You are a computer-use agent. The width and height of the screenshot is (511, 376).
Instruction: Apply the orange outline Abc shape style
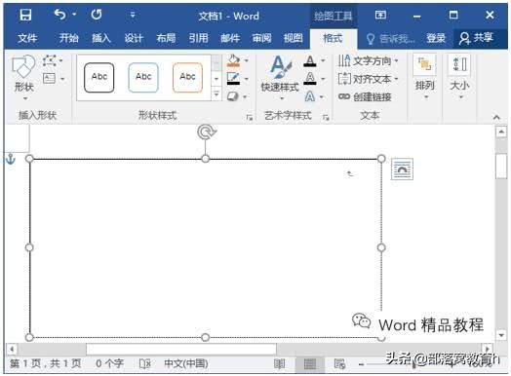(x=187, y=78)
